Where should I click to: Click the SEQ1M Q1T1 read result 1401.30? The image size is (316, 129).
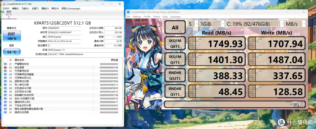(217, 59)
